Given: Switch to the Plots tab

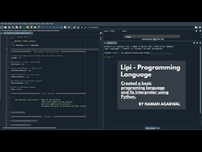Looking at the screenshot, I should [158, 39].
